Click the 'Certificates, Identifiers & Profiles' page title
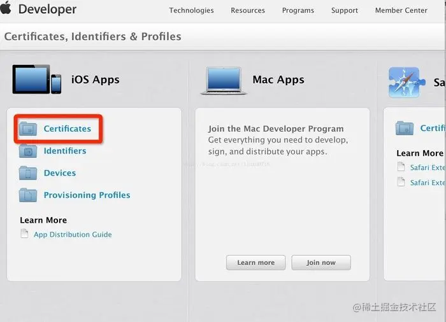The image size is (446, 322). pos(93,37)
